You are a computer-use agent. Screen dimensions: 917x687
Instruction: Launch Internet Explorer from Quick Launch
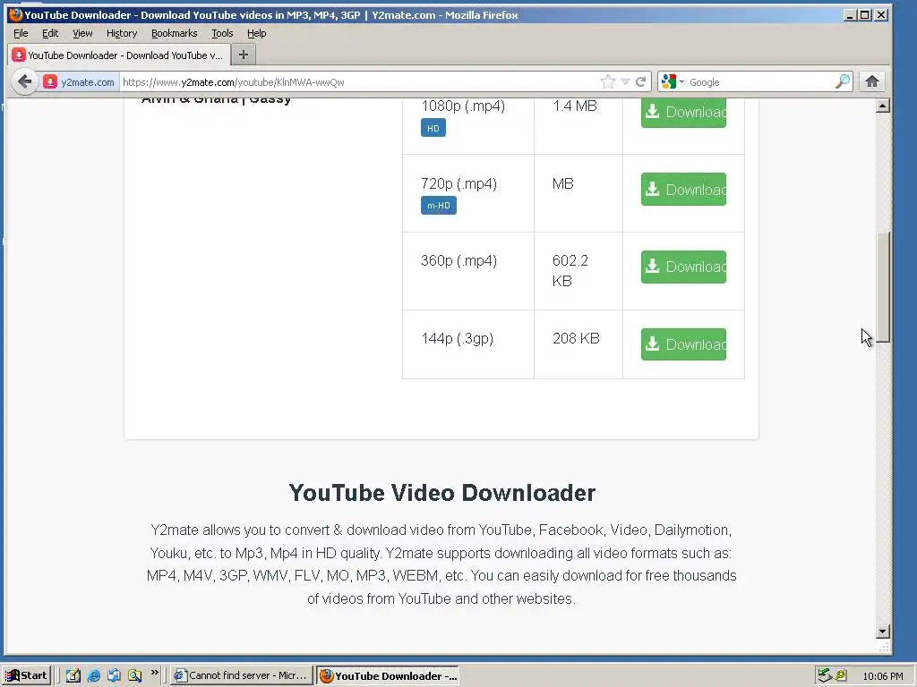(93, 676)
